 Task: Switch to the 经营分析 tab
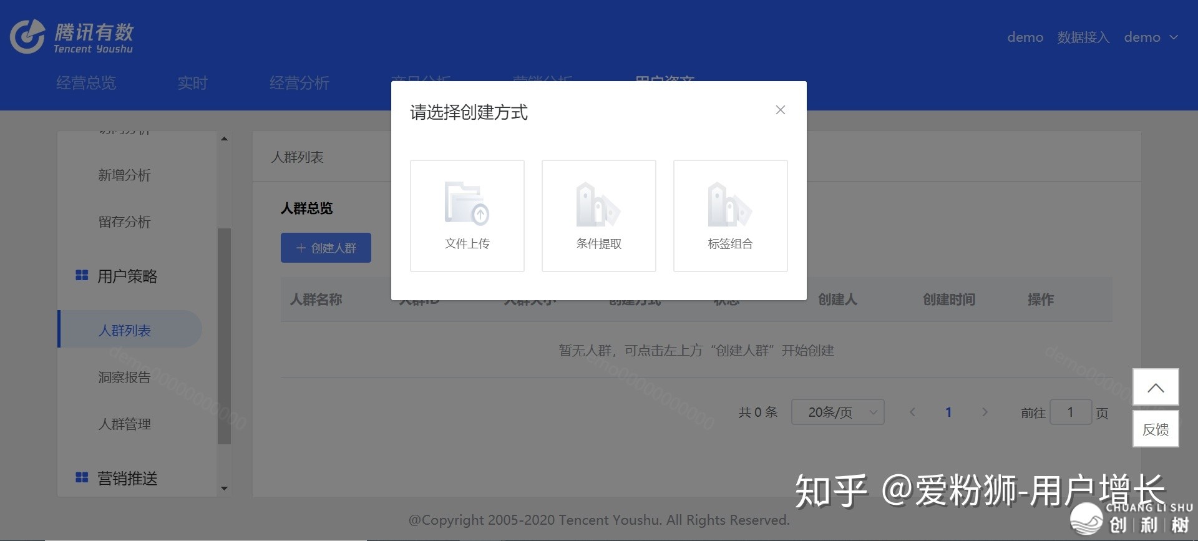299,83
